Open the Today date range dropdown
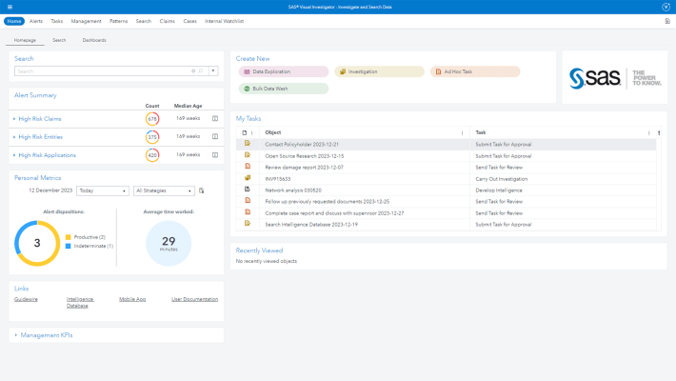The width and height of the screenshot is (676, 381). (x=103, y=190)
